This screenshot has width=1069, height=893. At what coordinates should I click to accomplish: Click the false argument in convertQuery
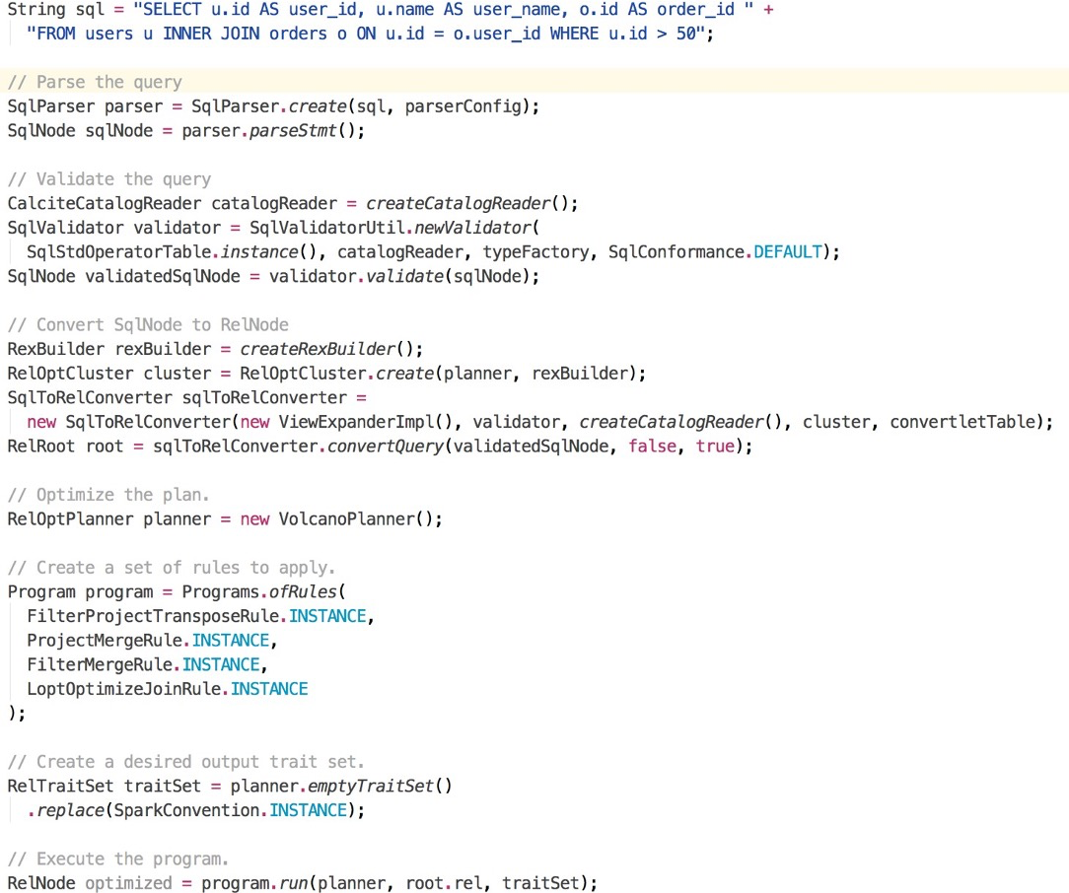pyautogui.click(x=653, y=446)
